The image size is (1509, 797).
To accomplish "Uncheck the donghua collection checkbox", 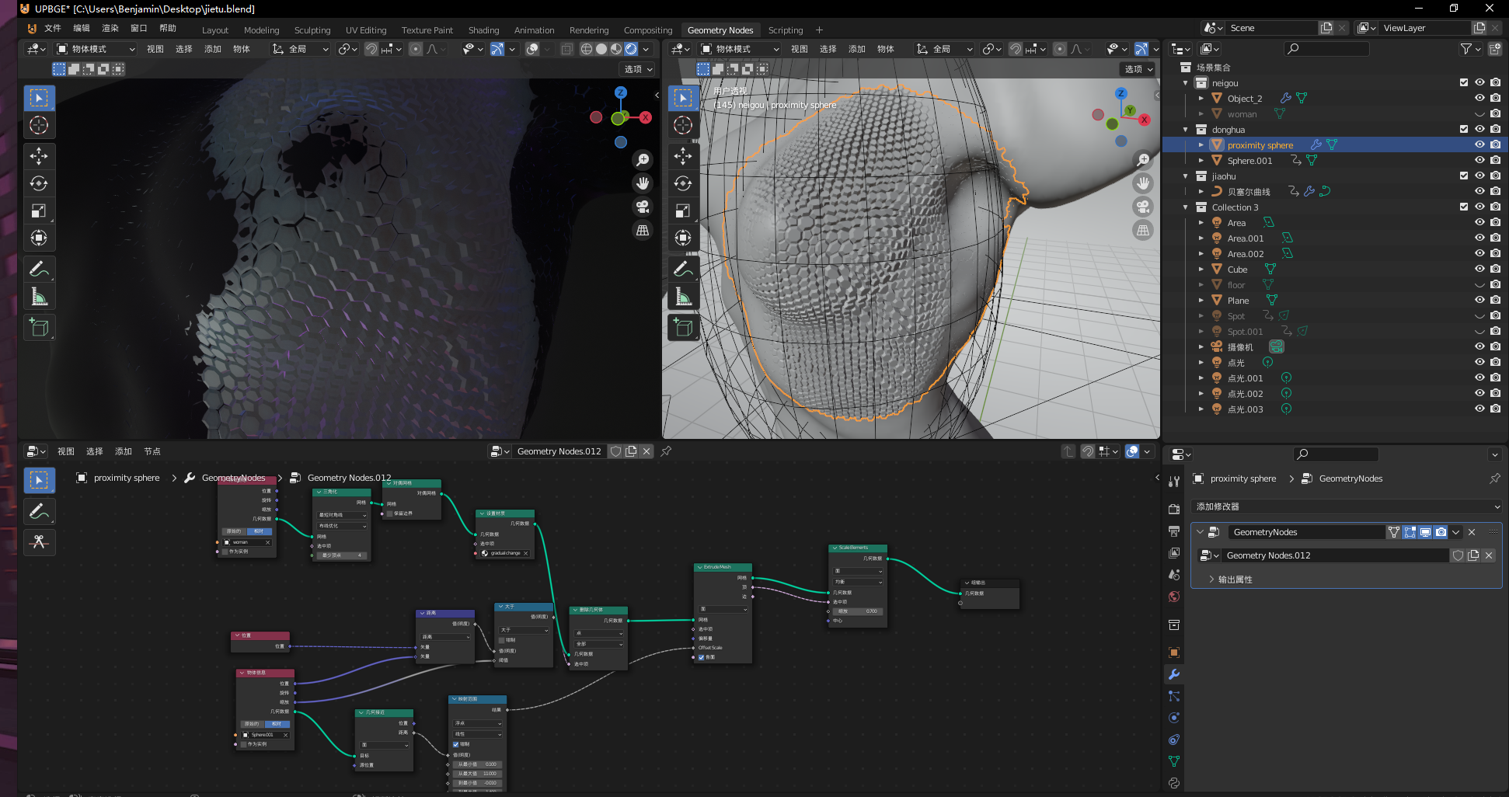I will click(x=1464, y=130).
